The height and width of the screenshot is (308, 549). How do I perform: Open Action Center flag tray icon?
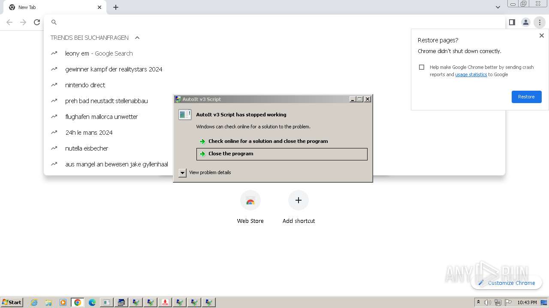tap(508, 302)
